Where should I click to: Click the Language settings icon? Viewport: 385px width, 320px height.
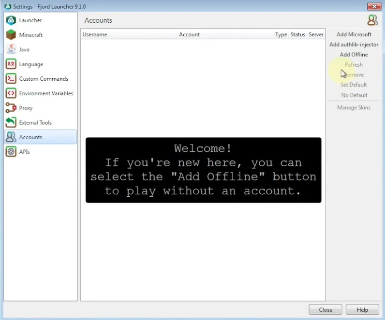pos(11,64)
